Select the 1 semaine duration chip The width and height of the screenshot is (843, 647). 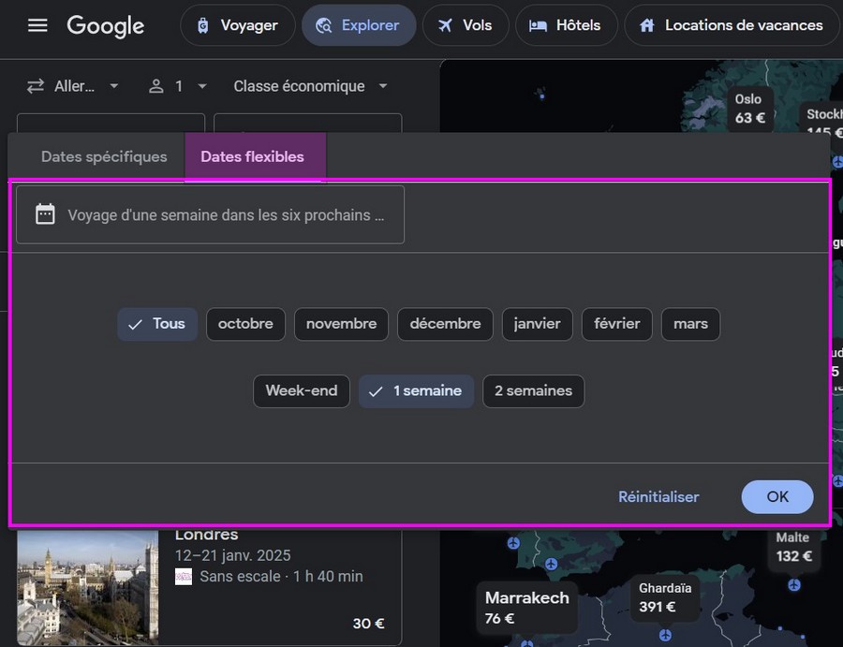tap(416, 391)
